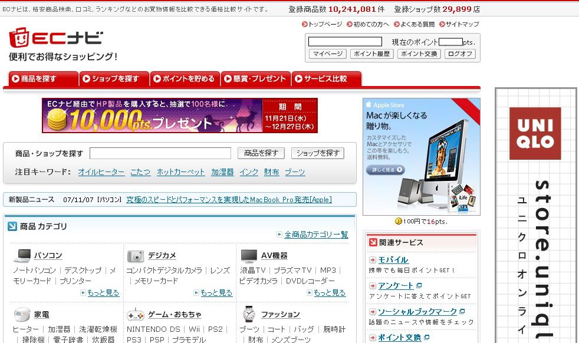
Task: Open the Apple Store Mac advertisement
Action: (422, 157)
